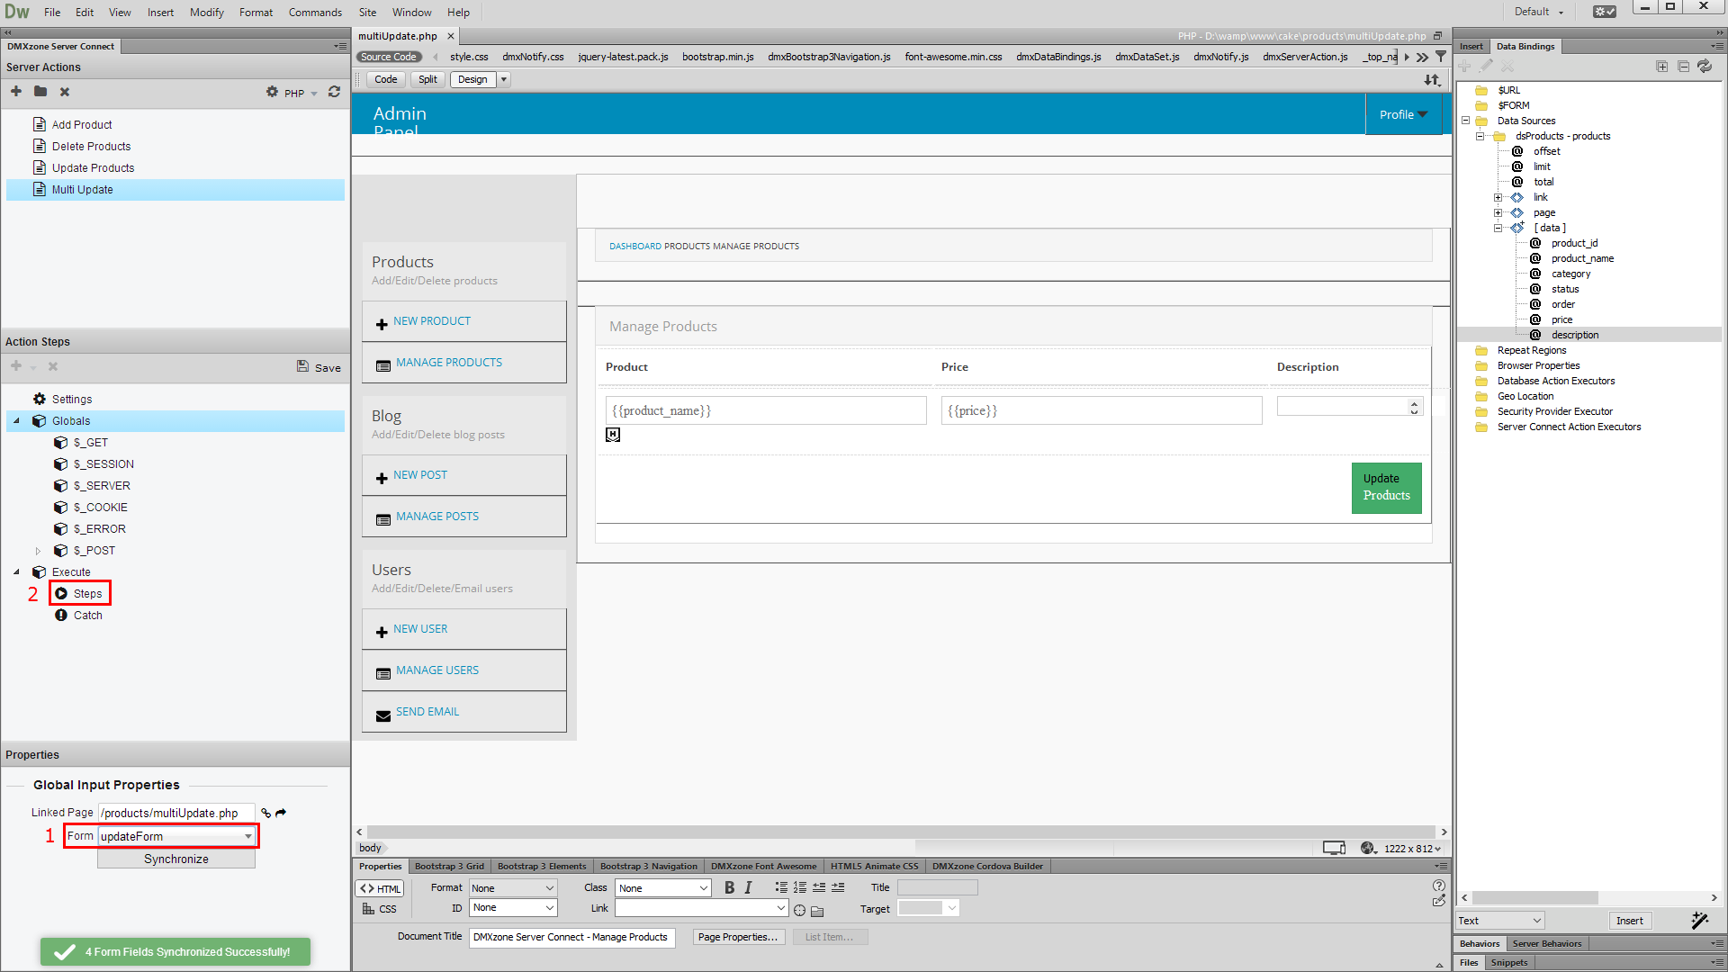Screen dimensions: 1728x972
Task: Click the Point to File target icon
Action: click(x=799, y=910)
